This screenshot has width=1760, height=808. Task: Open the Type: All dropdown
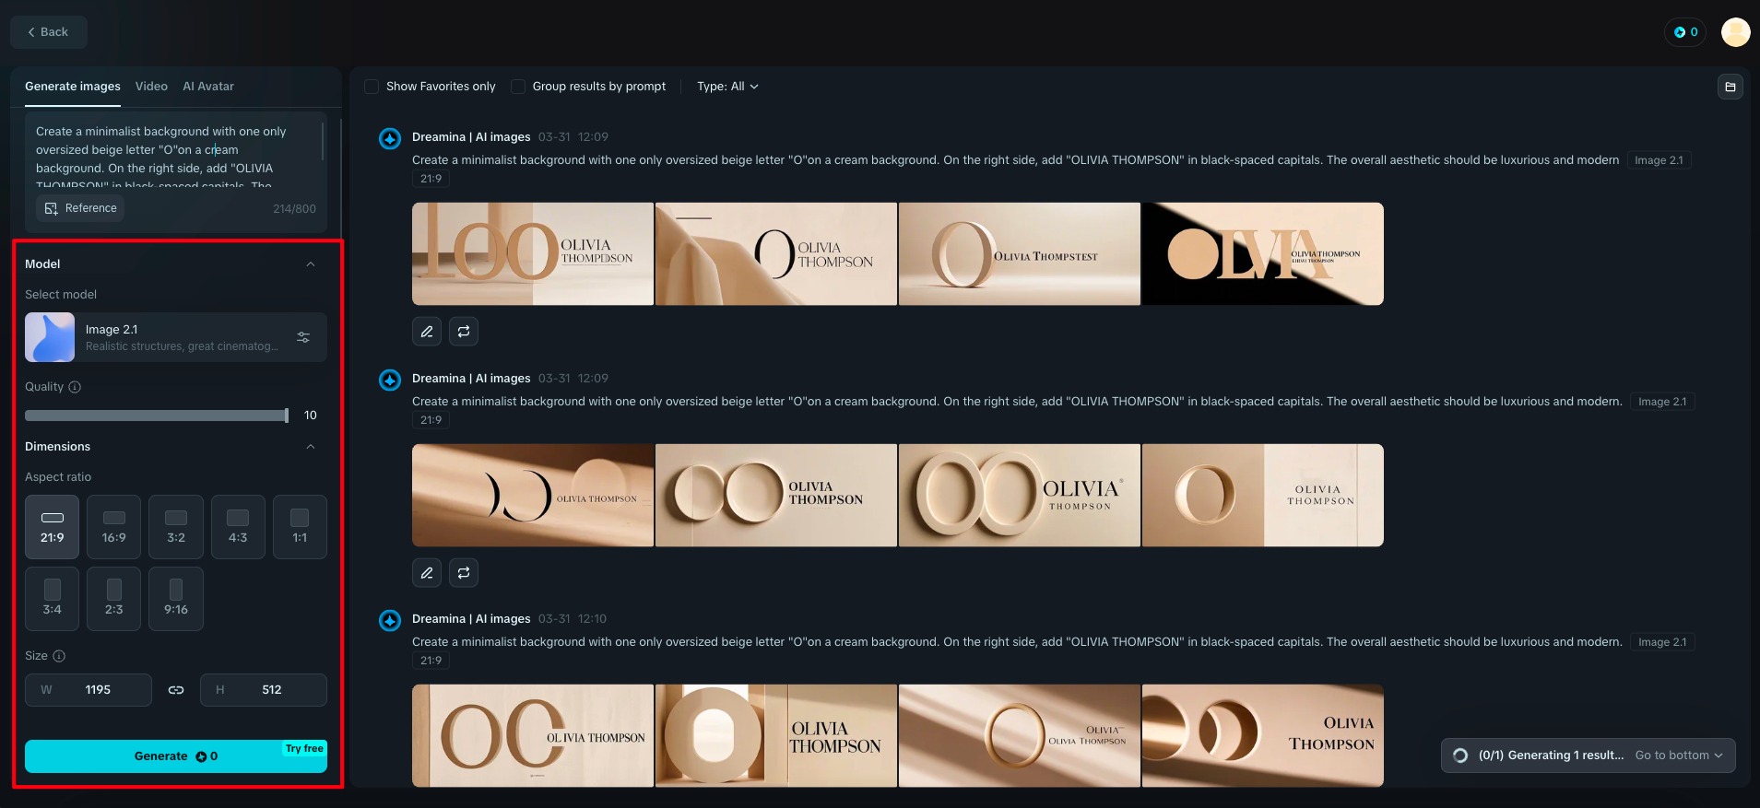tap(727, 87)
